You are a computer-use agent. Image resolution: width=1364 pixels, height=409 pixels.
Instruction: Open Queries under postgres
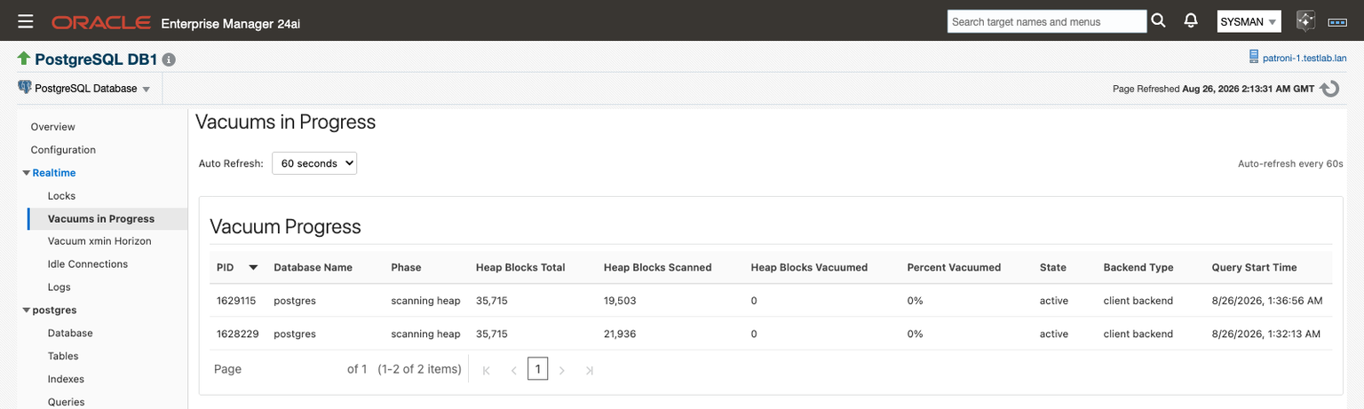coord(67,402)
